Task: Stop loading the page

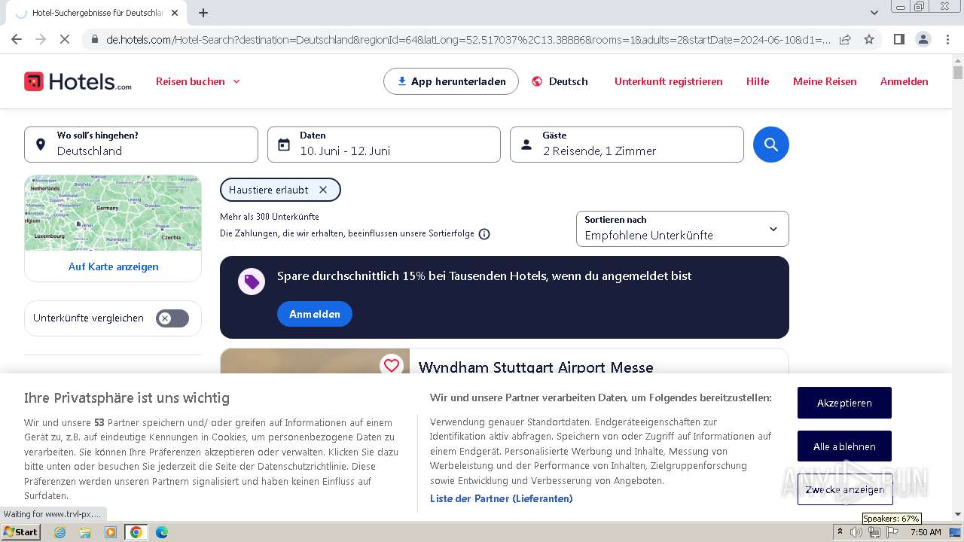Action: [65, 39]
